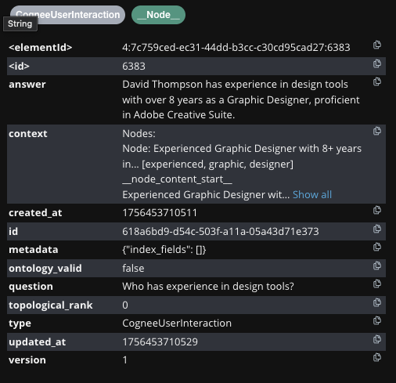The width and height of the screenshot is (396, 383).
Task: Click the ontology_valid property name
Action: [x=45, y=269]
